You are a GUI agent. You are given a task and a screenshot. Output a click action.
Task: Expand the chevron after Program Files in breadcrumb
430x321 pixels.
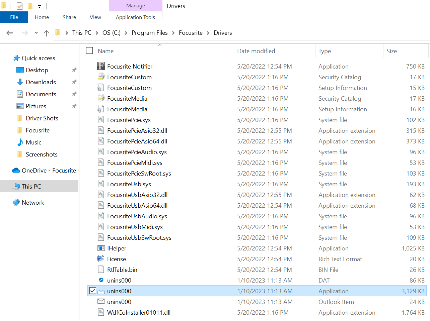tap(173, 33)
